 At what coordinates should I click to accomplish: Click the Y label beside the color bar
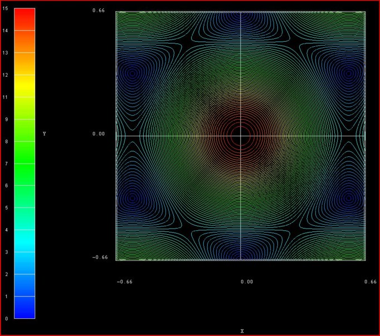[x=44, y=134]
